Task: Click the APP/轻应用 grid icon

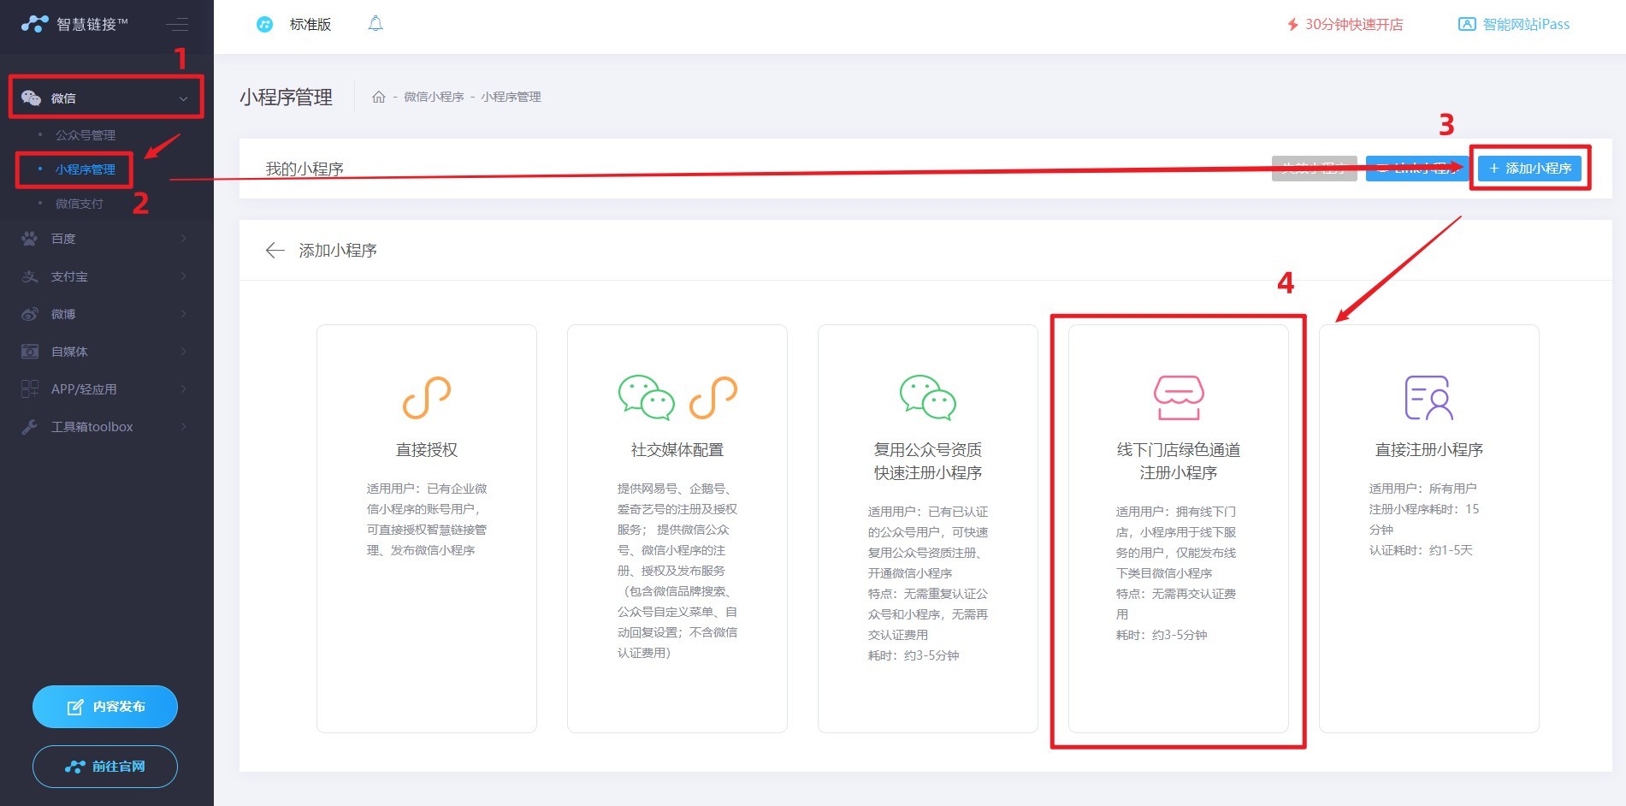Action: (30, 389)
